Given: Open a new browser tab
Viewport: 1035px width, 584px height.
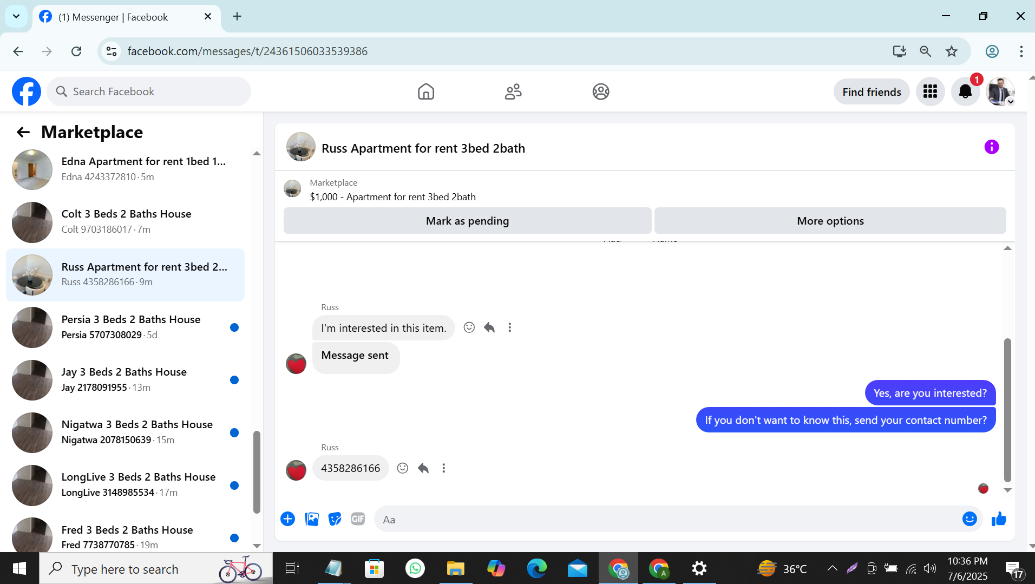Looking at the screenshot, I should 237,16.
